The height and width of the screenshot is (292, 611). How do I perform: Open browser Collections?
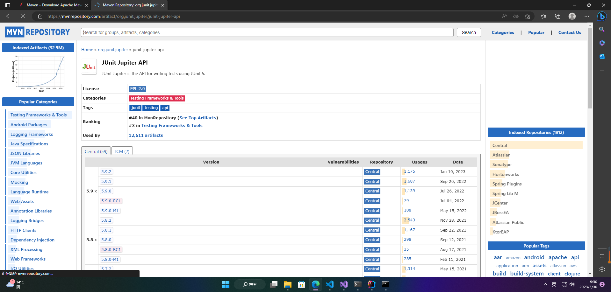coord(557,16)
